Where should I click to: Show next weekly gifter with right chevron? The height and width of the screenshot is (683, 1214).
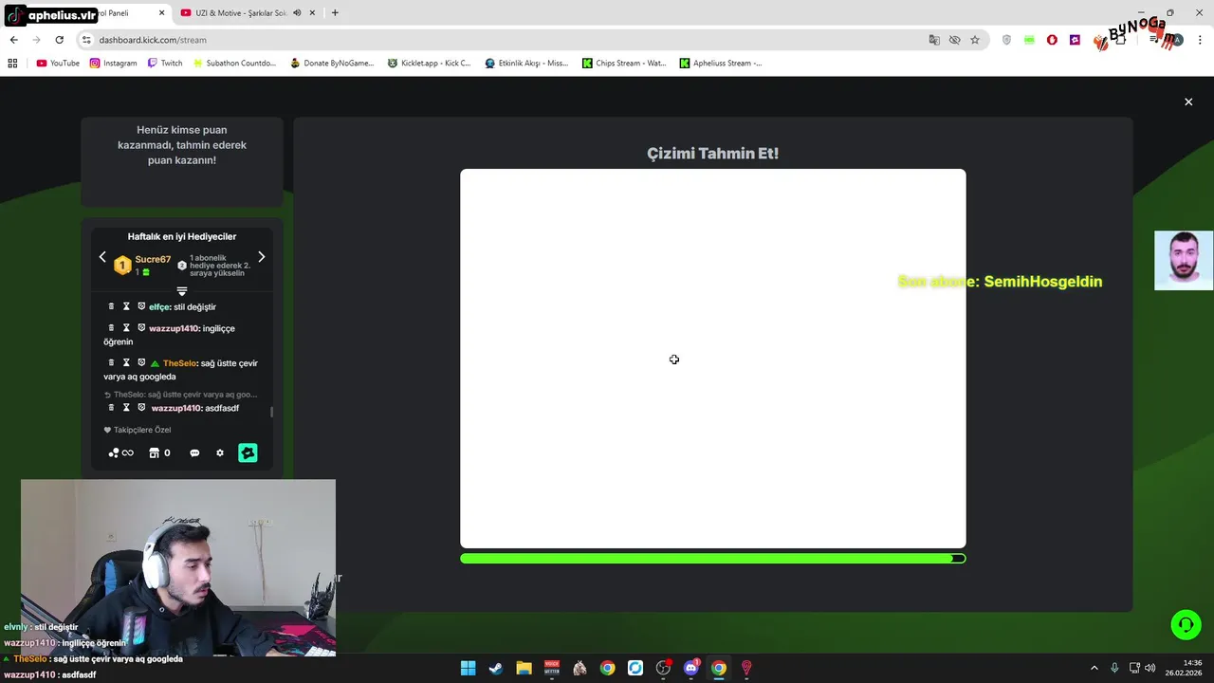pos(261,257)
